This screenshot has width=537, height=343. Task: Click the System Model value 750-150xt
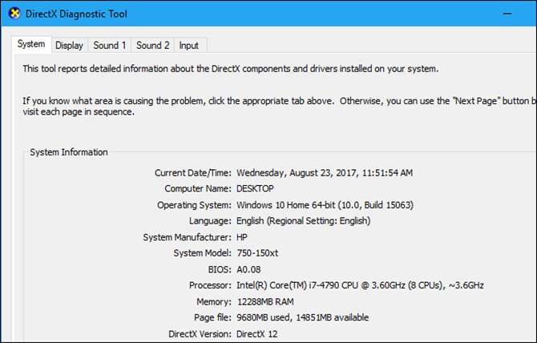coord(257,253)
